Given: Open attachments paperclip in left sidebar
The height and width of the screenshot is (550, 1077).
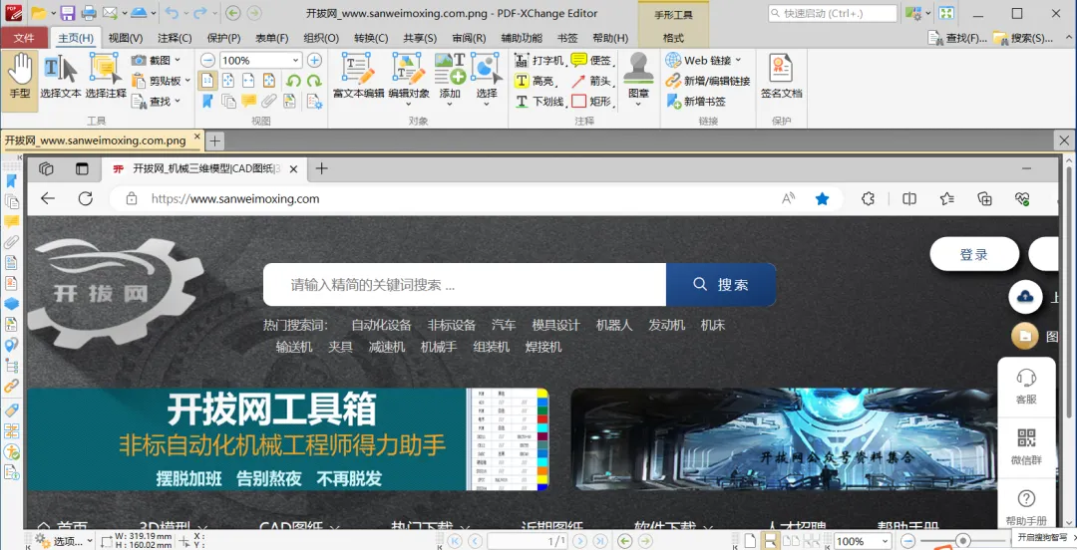Looking at the screenshot, I should [12, 242].
